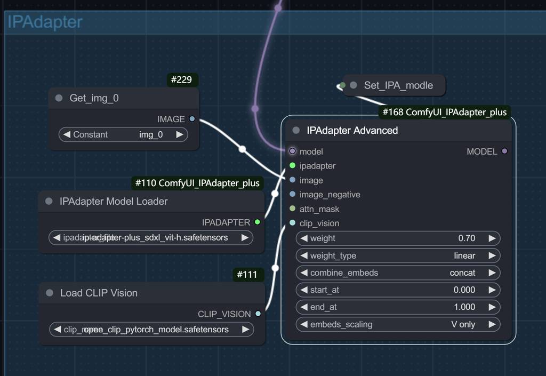This screenshot has width=546, height=376.
Task: Click the image_negative input socket
Action: point(292,195)
